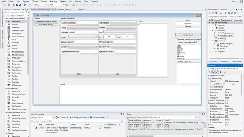Collapse the Fucthion folder node
This screenshot has width=244, height=137.
212,30
